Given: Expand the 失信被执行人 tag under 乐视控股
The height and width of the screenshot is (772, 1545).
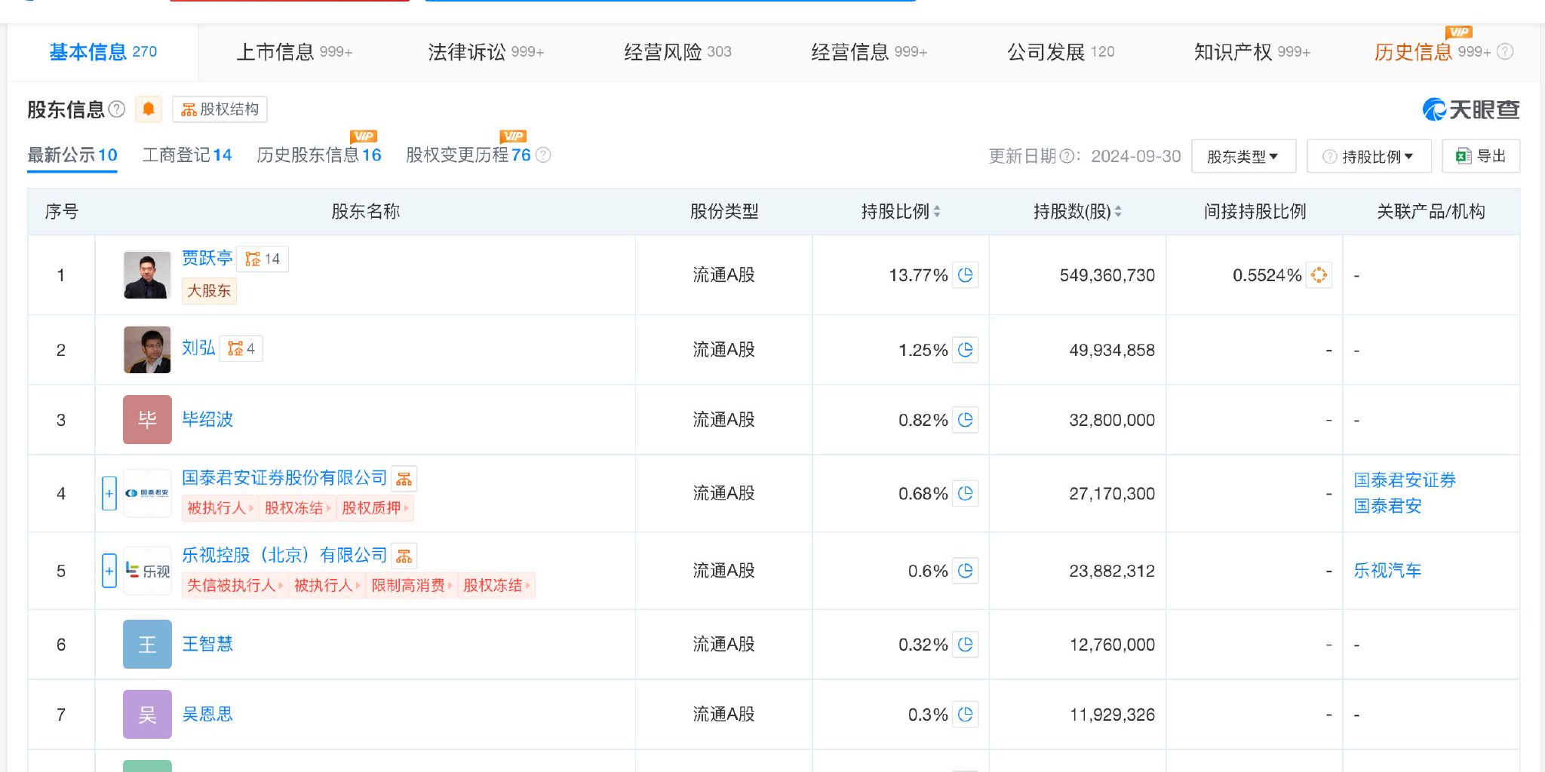Looking at the screenshot, I should tap(235, 585).
